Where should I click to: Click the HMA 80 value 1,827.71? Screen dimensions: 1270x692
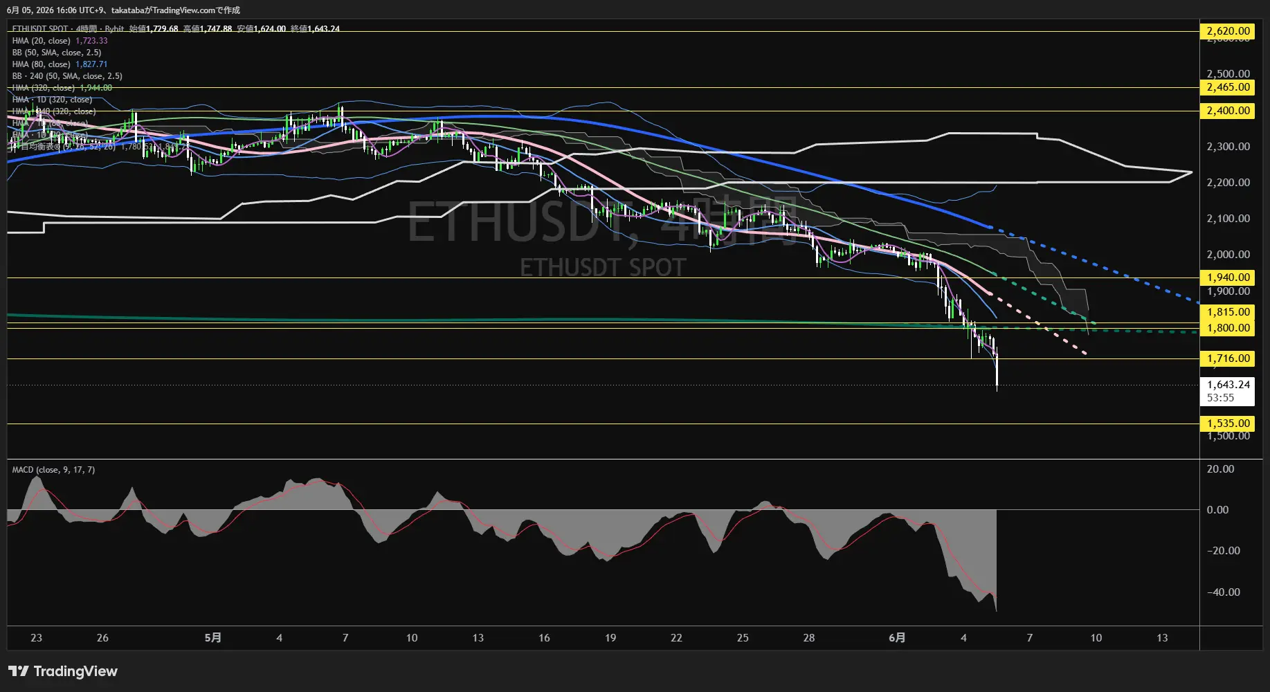click(91, 64)
